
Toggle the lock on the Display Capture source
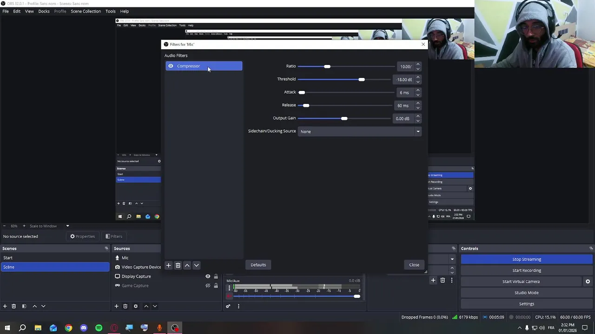tap(216, 276)
